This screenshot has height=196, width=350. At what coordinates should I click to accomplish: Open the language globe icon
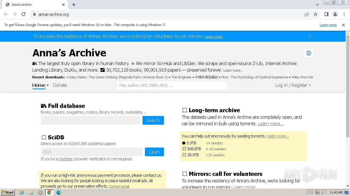pyautogui.click(x=309, y=53)
